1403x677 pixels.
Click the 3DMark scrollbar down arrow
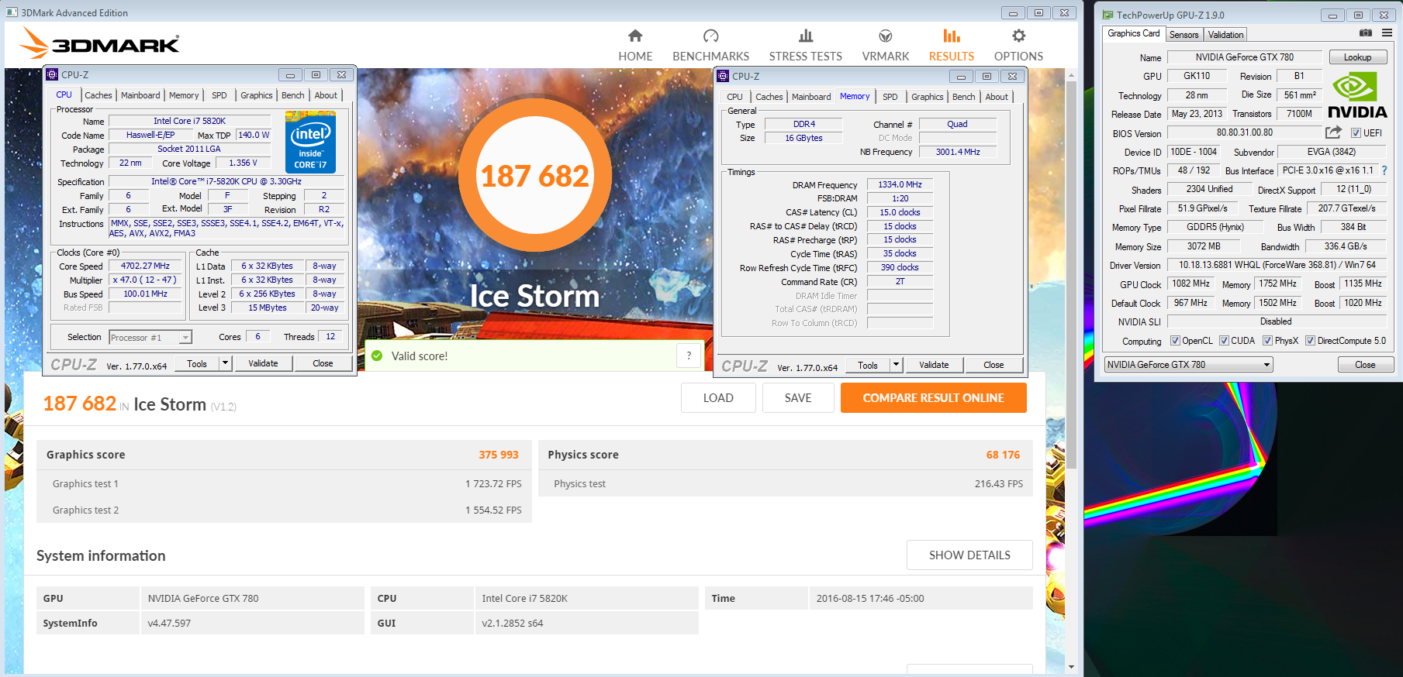tap(1071, 667)
